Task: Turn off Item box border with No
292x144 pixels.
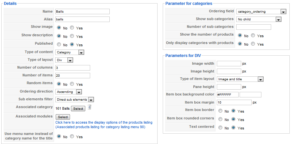Action: pos(220,111)
